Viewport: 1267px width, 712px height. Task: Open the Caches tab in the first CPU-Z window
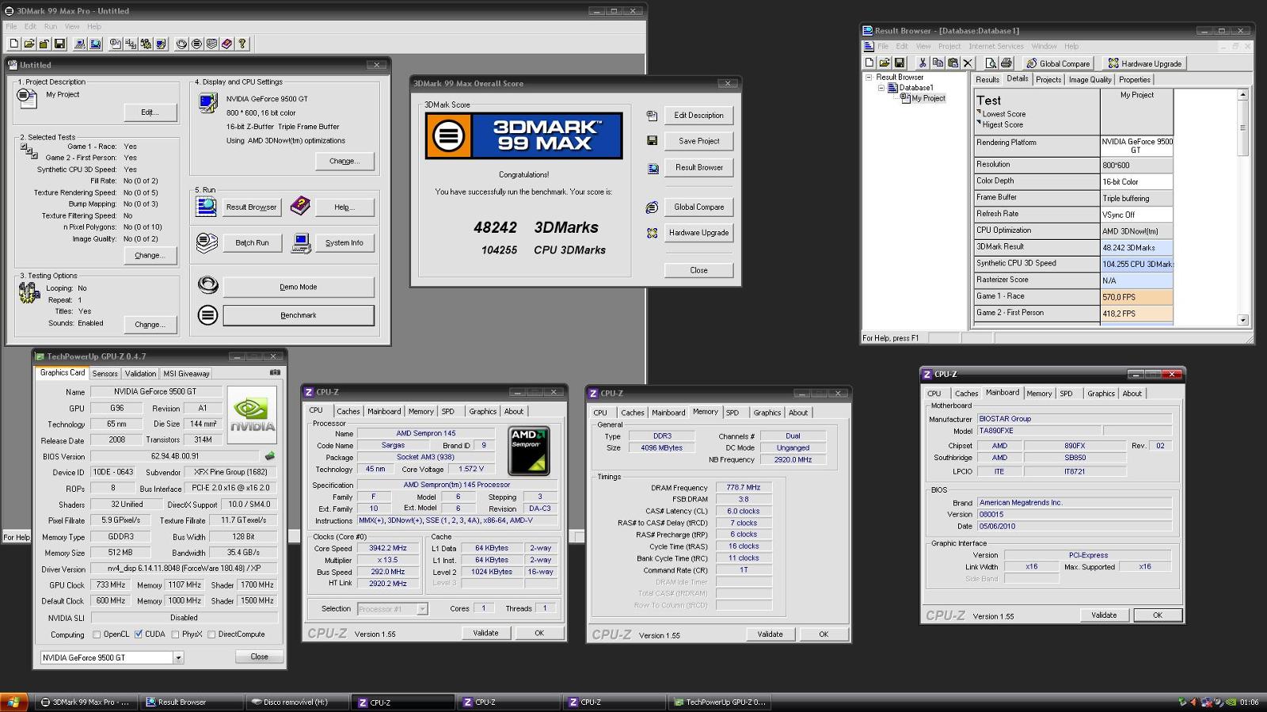tap(348, 412)
